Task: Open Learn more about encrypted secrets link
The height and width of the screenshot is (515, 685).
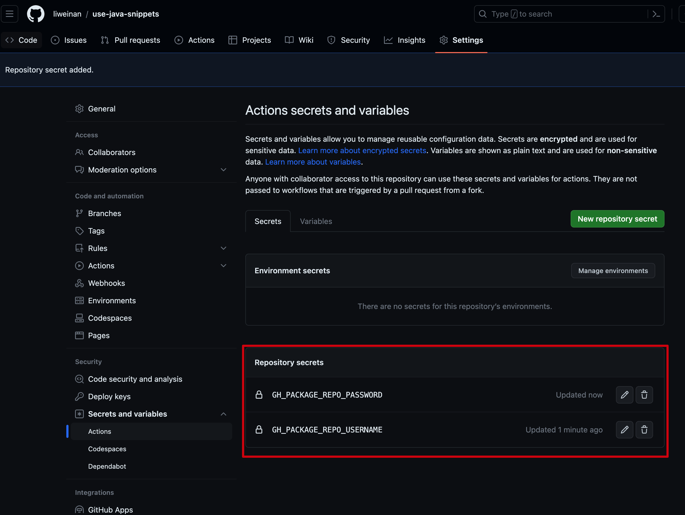Action: [x=362, y=150]
